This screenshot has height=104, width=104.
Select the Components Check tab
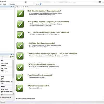(x=23, y=7)
